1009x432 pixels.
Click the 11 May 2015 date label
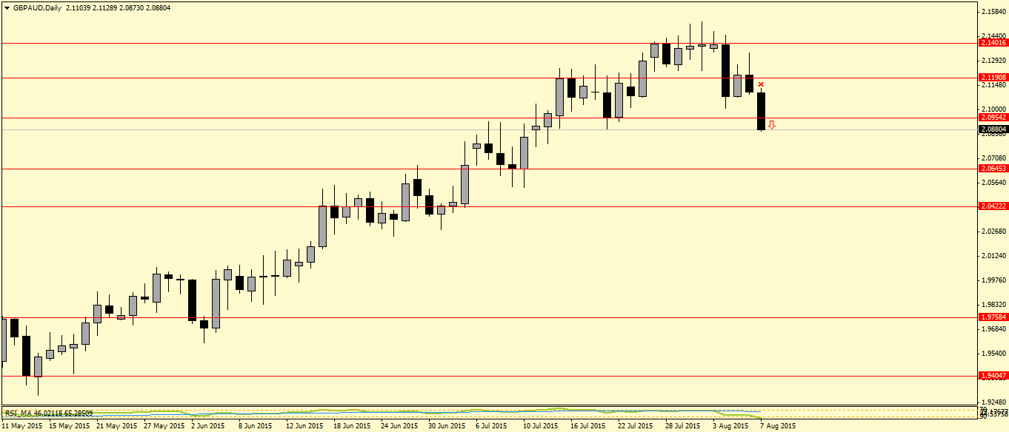(x=22, y=426)
